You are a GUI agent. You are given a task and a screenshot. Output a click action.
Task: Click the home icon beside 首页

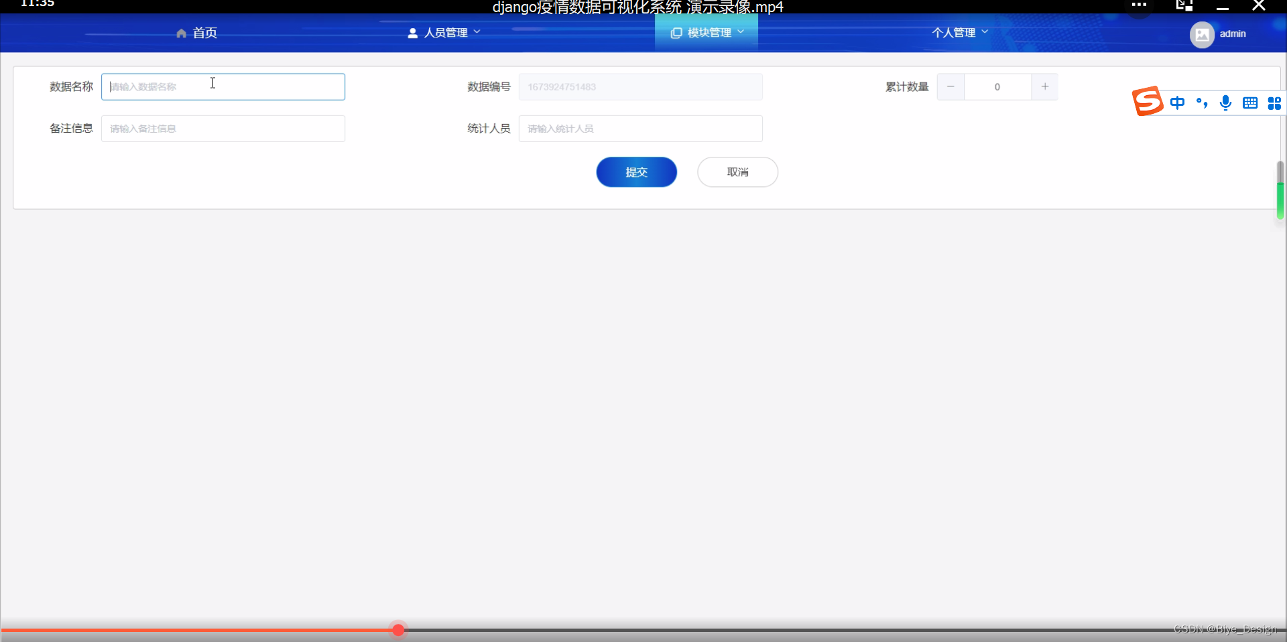(181, 34)
